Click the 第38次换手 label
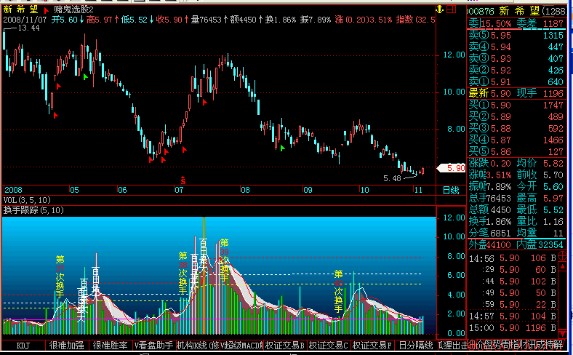Screen dimensions: 573x355 pyautogui.click(x=183, y=273)
